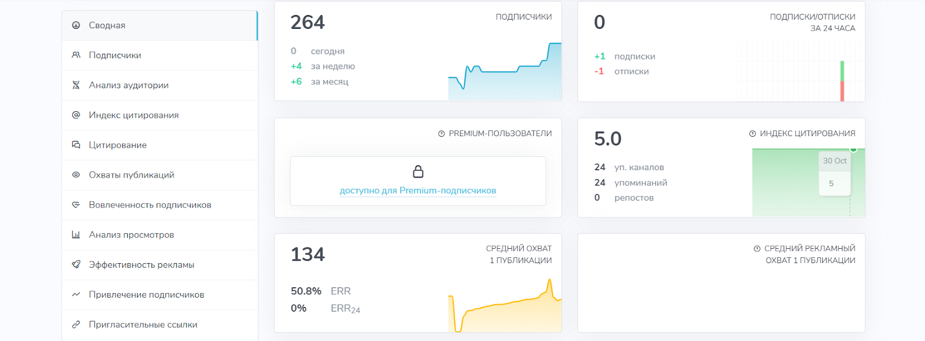The width and height of the screenshot is (925, 341).
Task: Click help icon beside Индекс цитирования card title
Action: [x=753, y=134]
